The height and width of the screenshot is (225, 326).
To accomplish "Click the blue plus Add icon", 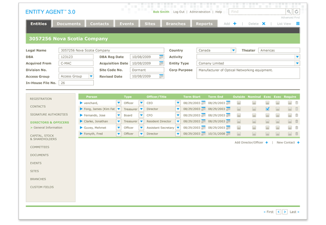I will click(235, 24).
